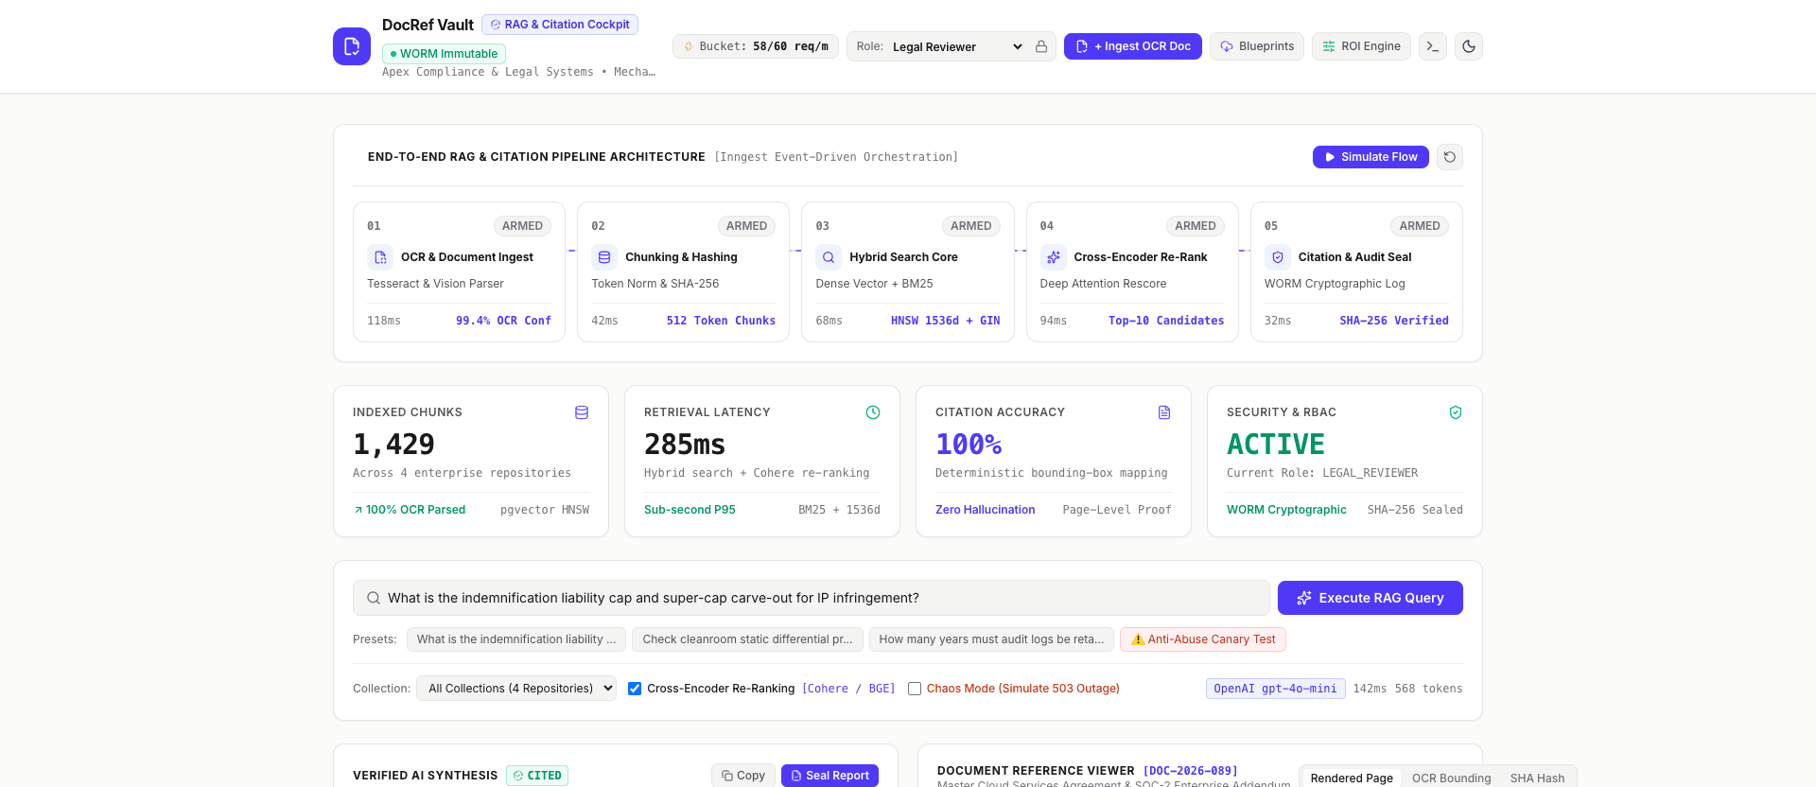Click the 512 Token Chunks text
Viewport: 1816px width, 787px height.
[x=721, y=321]
